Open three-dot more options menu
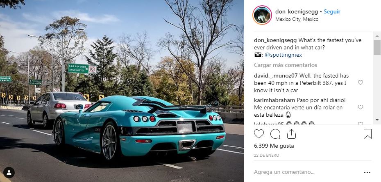 click(x=367, y=172)
